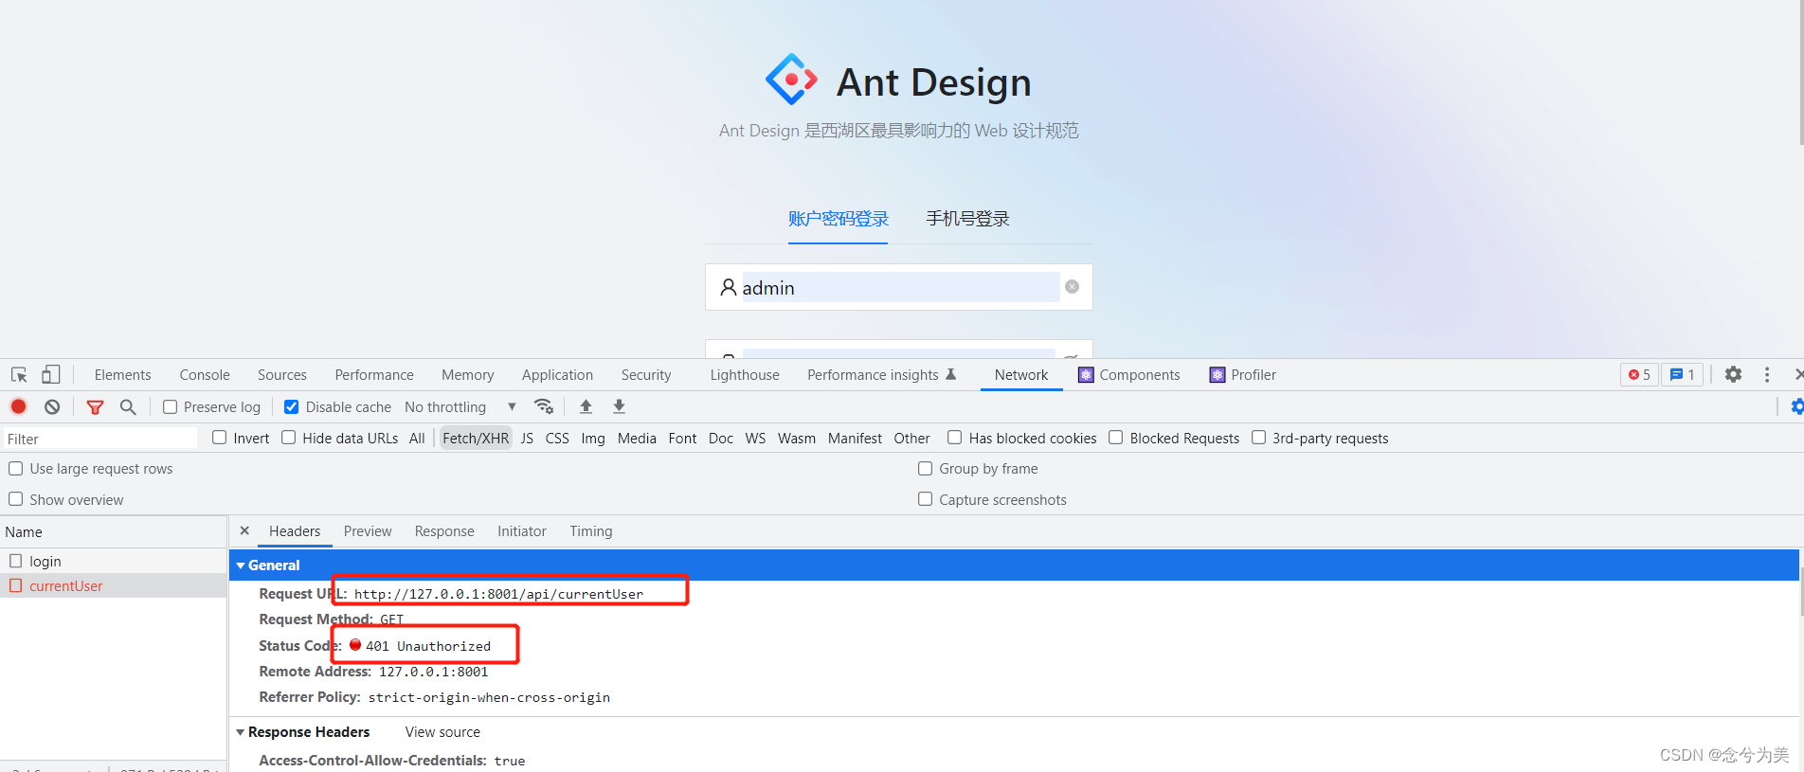Enable Invert filter checkbox
The image size is (1804, 772).
pos(220,438)
